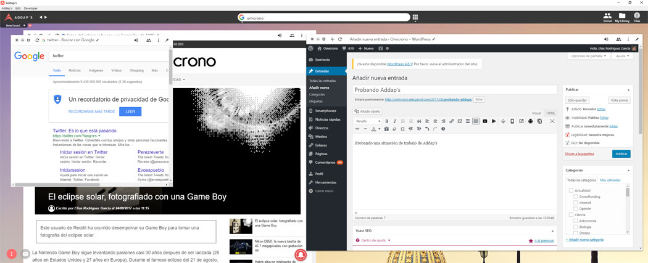Image resolution: width=648 pixels, height=263 pixels.
Task: Open the Elias profile avatar
Action: (637, 17)
